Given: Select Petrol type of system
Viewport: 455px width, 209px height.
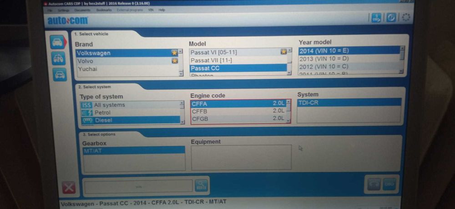Looking at the screenshot, I should coord(130,112).
